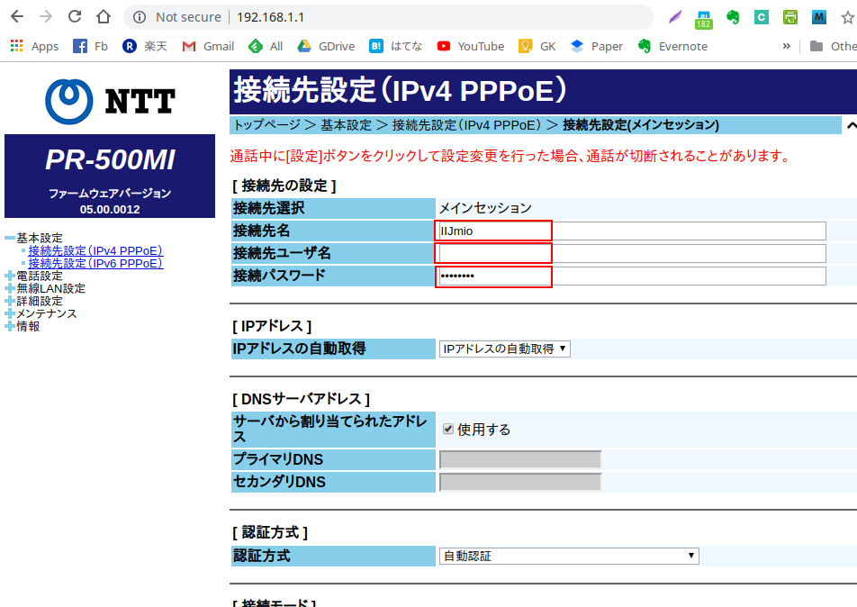Open the 認証方式 dropdown set to 自動認証
This screenshot has width=857, height=607.
point(569,557)
